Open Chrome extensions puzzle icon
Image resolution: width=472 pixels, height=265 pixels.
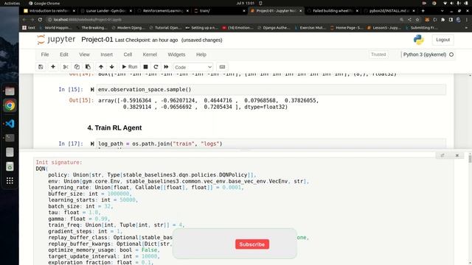442,20
